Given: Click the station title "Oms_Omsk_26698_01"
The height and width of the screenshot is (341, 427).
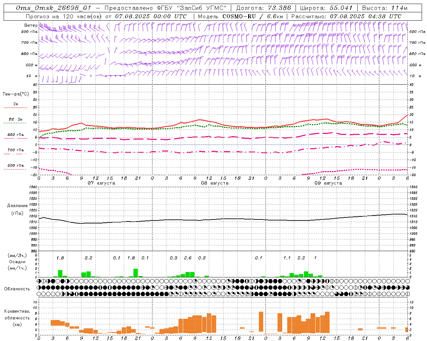Looking at the screenshot, I should [x=53, y=8].
